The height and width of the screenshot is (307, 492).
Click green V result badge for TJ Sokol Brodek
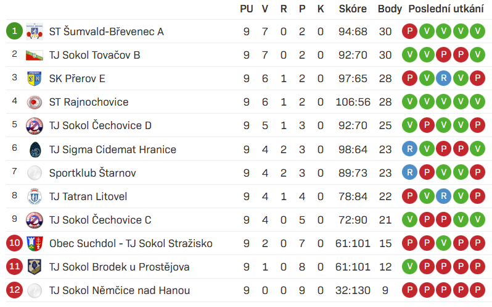tap(409, 267)
